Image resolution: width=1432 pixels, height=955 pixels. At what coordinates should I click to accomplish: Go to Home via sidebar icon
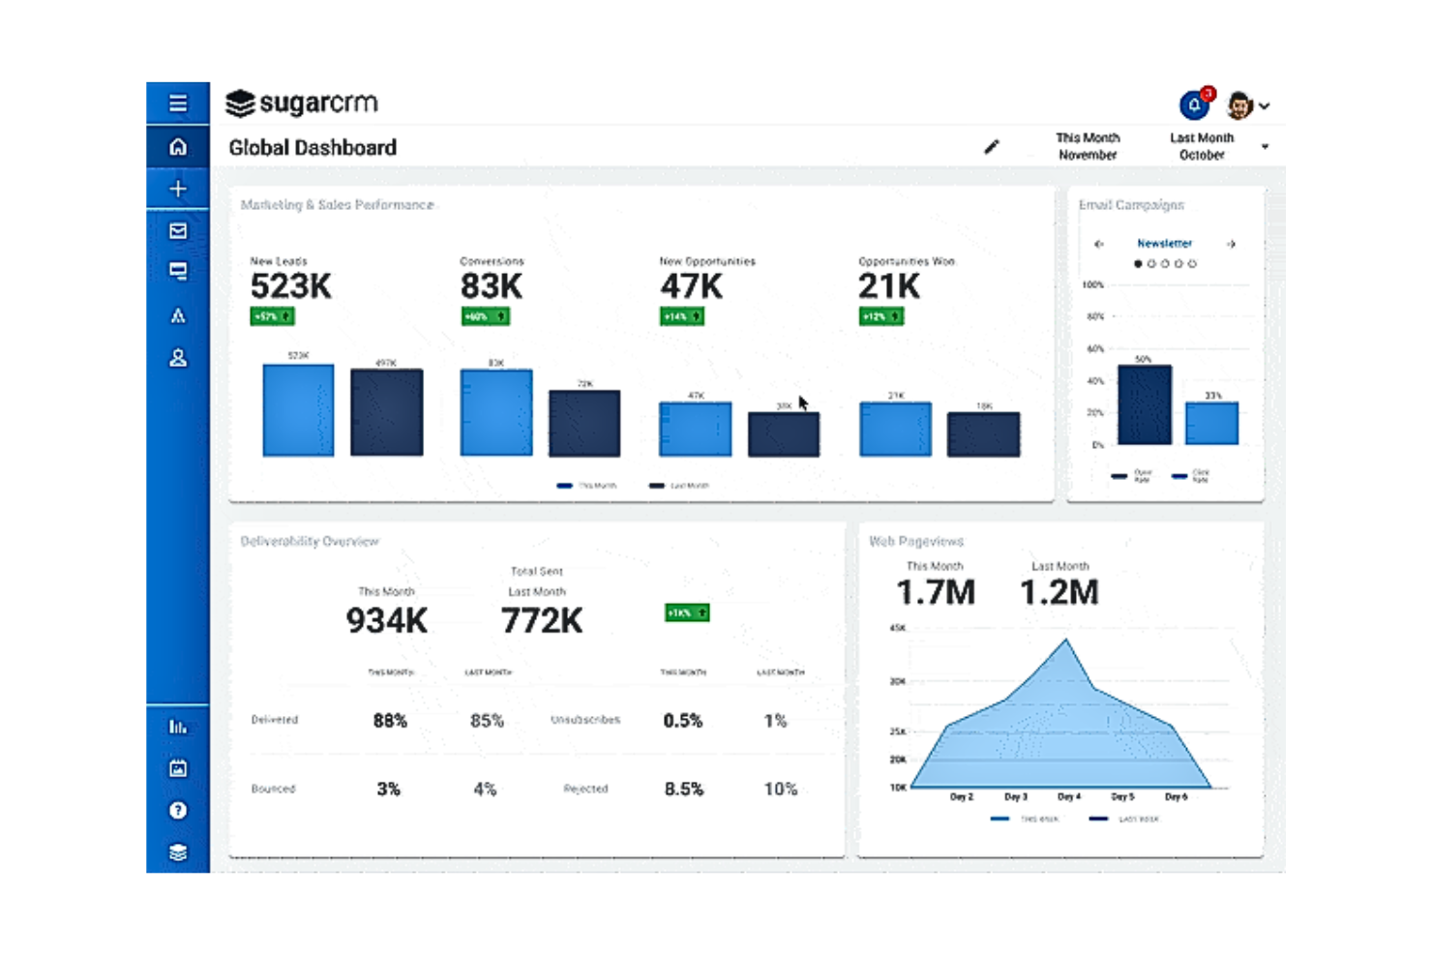(178, 147)
